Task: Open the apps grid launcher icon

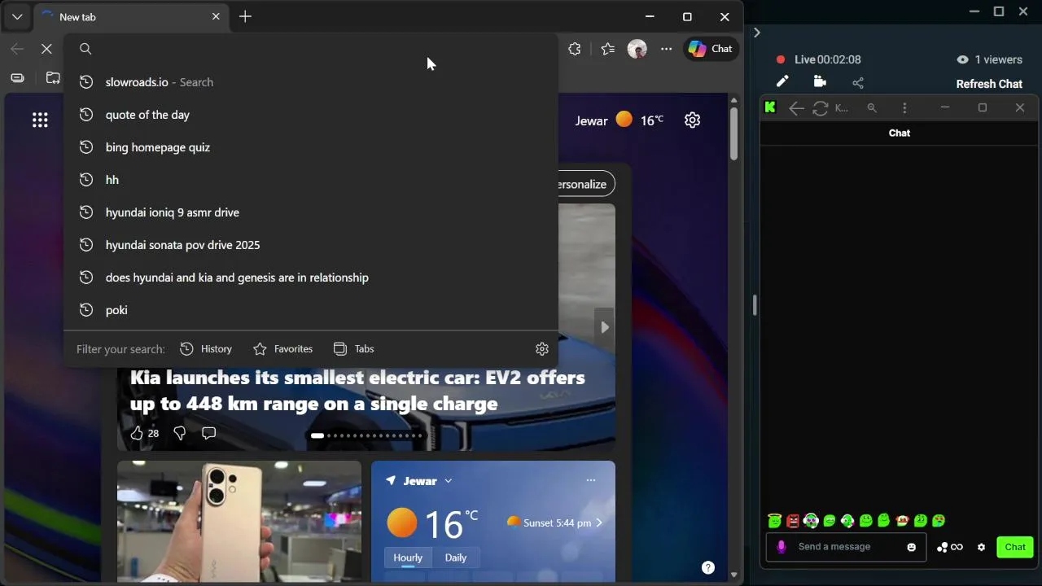Action: pyautogui.click(x=40, y=120)
